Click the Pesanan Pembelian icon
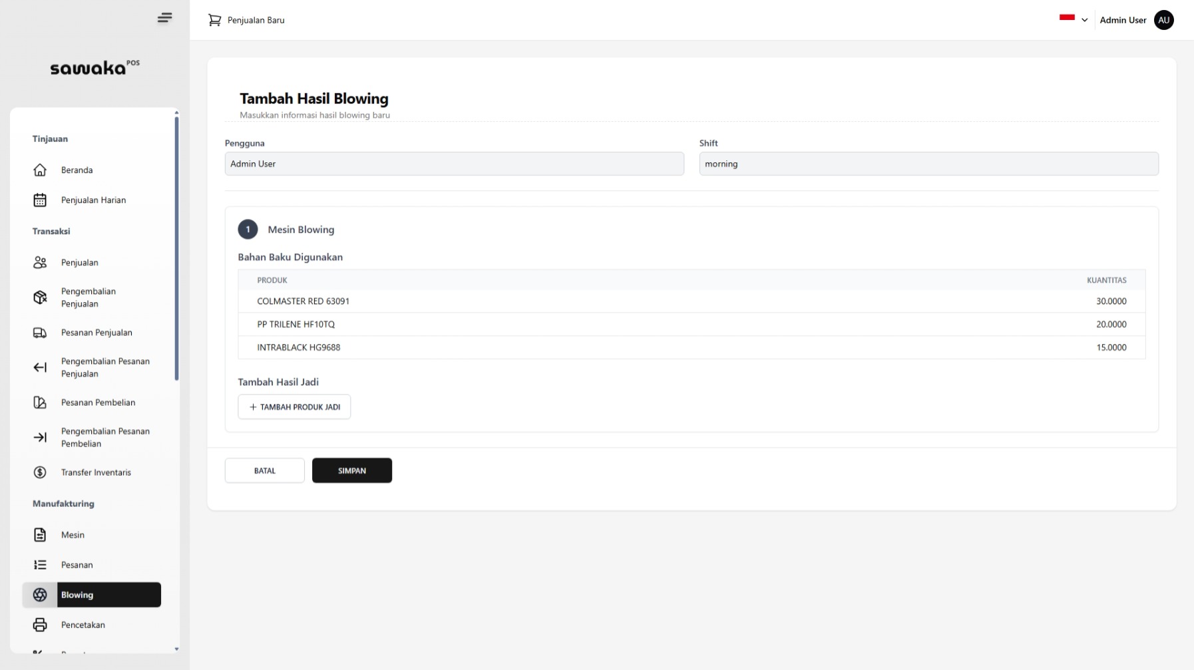 (41, 403)
